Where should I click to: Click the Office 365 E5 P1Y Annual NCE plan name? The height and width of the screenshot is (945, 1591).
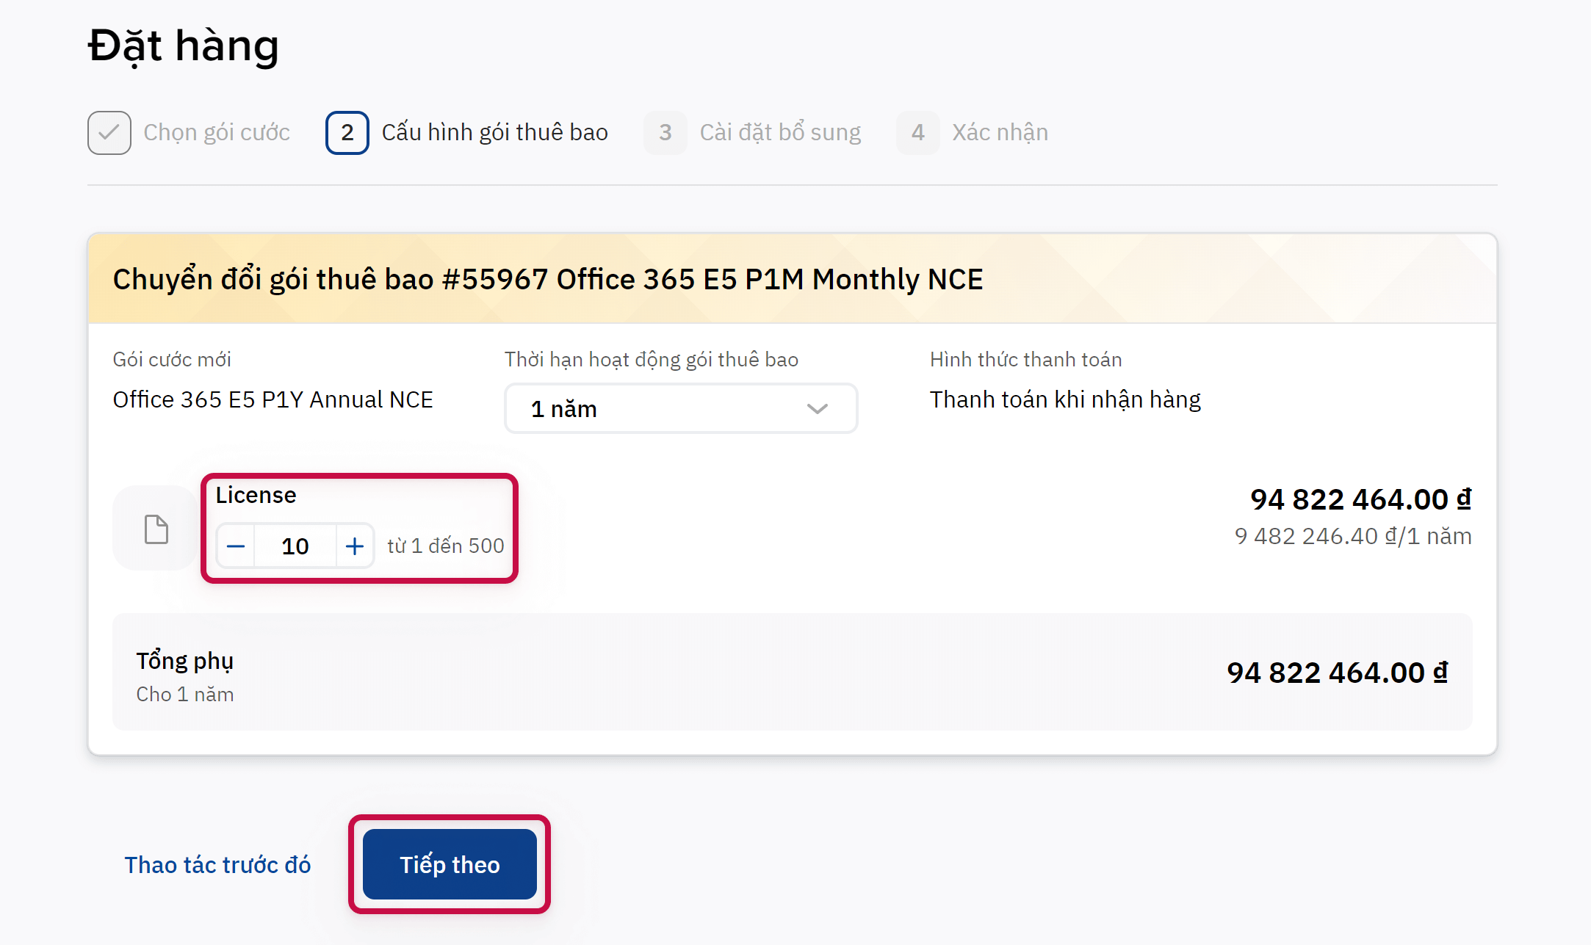coord(273,400)
